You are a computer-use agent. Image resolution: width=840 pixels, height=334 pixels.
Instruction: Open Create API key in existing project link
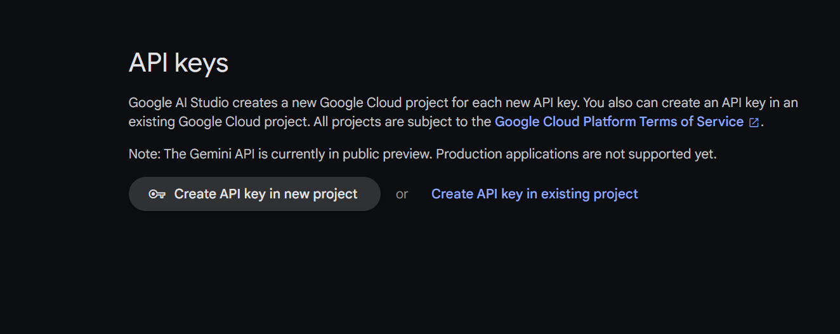(x=534, y=194)
